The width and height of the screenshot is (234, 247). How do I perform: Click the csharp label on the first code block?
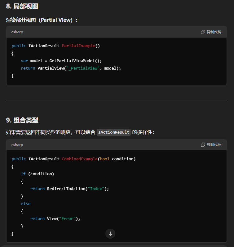click(17, 32)
